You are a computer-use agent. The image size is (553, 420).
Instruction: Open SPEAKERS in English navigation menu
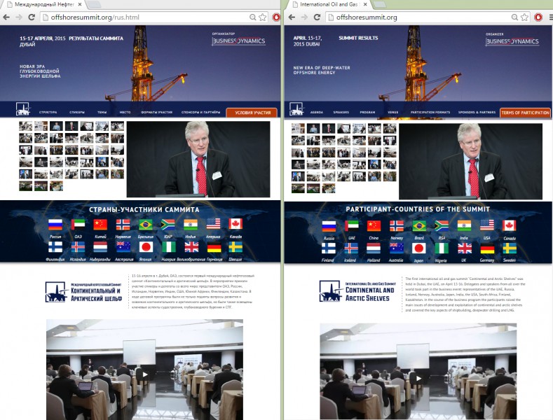pos(341,113)
